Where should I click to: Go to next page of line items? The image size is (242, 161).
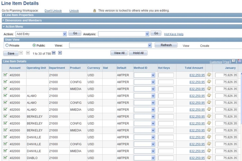click(54, 53)
